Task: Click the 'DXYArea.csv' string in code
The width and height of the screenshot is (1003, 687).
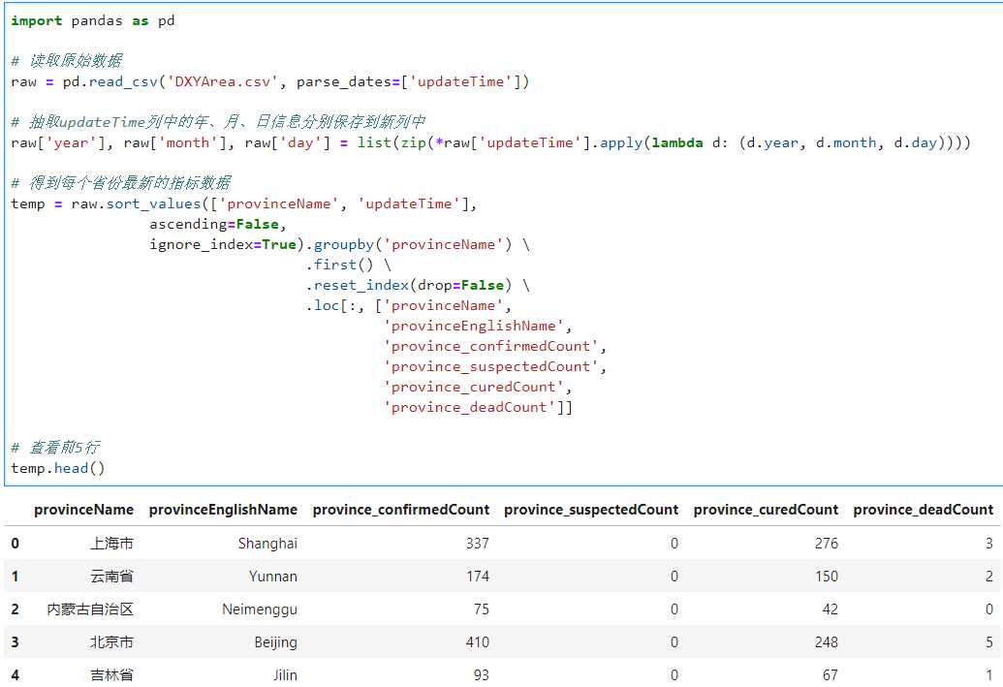Action: click(220, 81)
